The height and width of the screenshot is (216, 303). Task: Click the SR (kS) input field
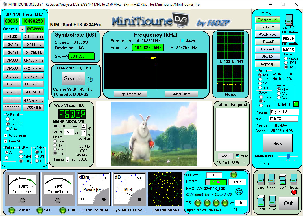12,21
